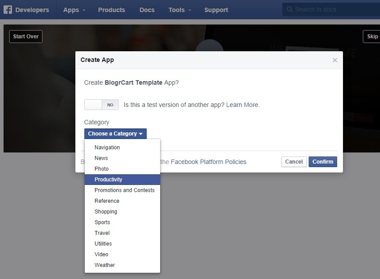This screenshot has width=380, height=279.
Task: Select Travel category
Action: (122, 233)
